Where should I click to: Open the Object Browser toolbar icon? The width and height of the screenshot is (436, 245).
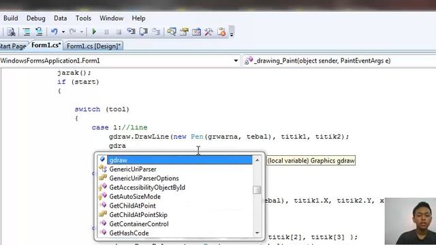[196, 32]
